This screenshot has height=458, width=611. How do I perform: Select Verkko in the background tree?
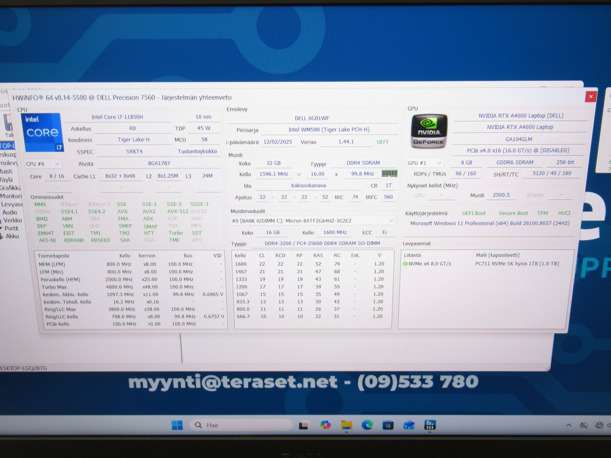tap(13, 220)
